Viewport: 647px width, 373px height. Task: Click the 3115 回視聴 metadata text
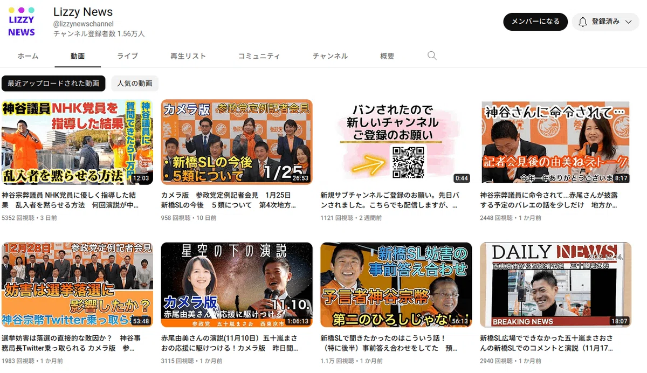click(178, 361)
